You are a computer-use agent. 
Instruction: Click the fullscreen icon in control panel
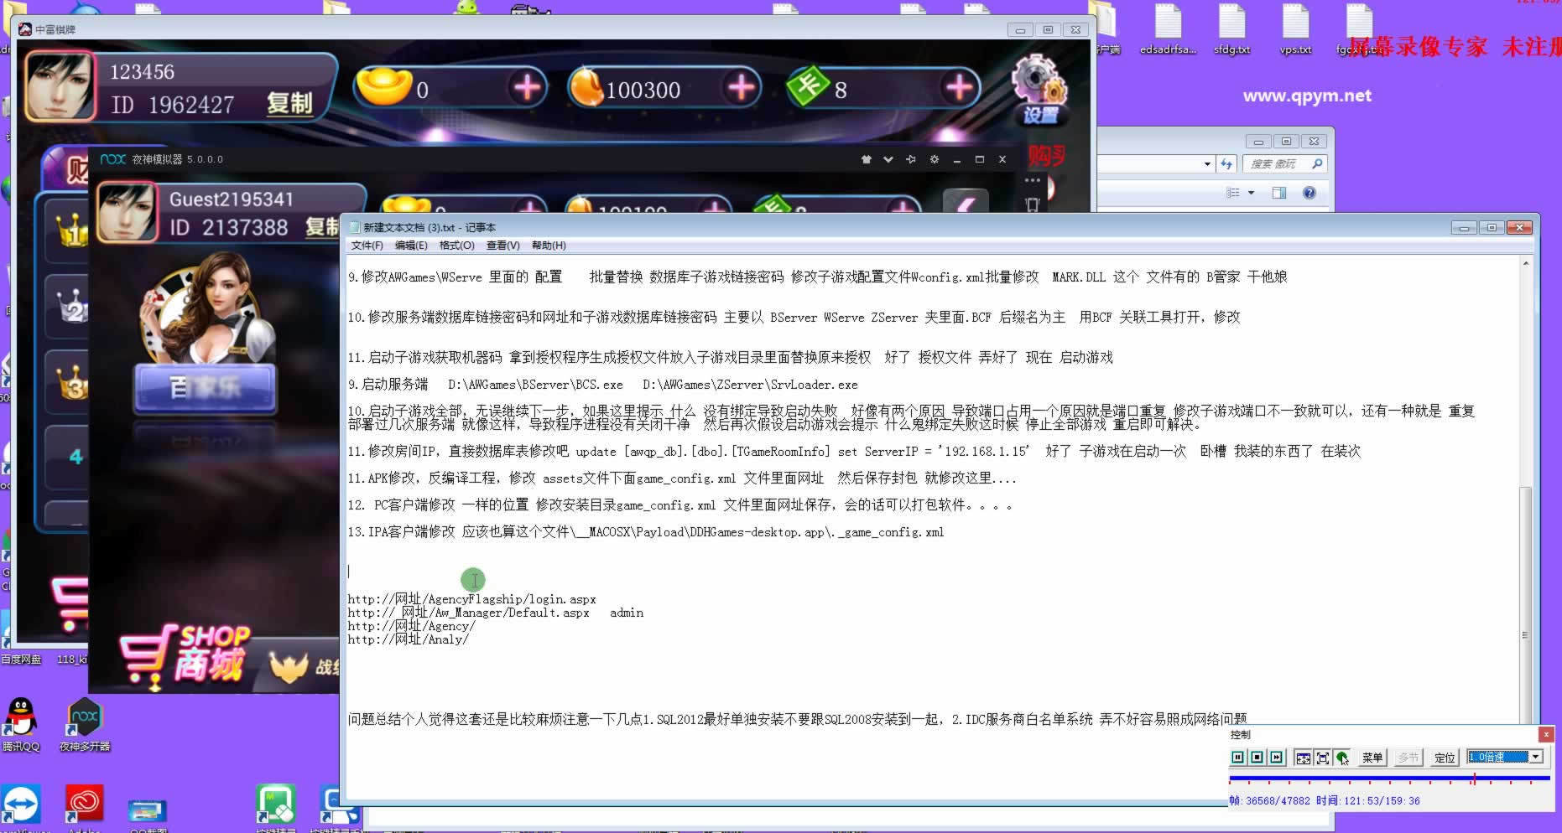click(1323, 758)
